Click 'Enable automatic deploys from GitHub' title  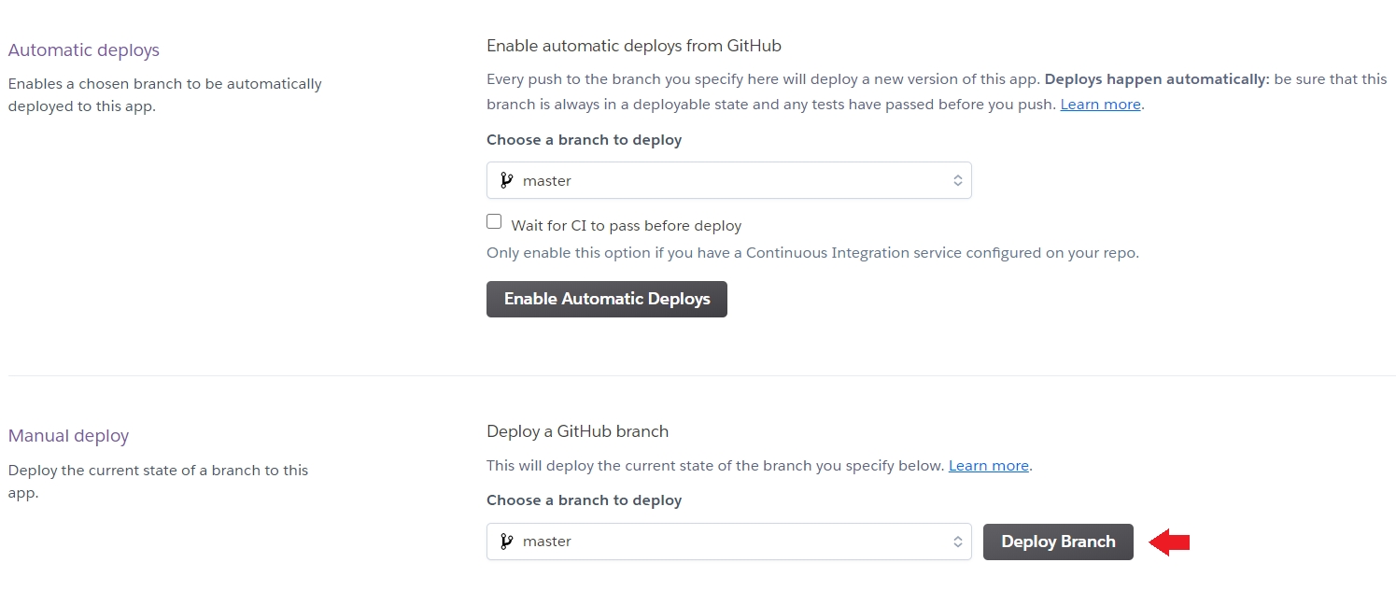633,45
